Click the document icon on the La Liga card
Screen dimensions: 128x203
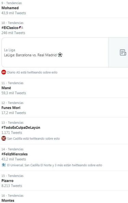coord(123,52)
